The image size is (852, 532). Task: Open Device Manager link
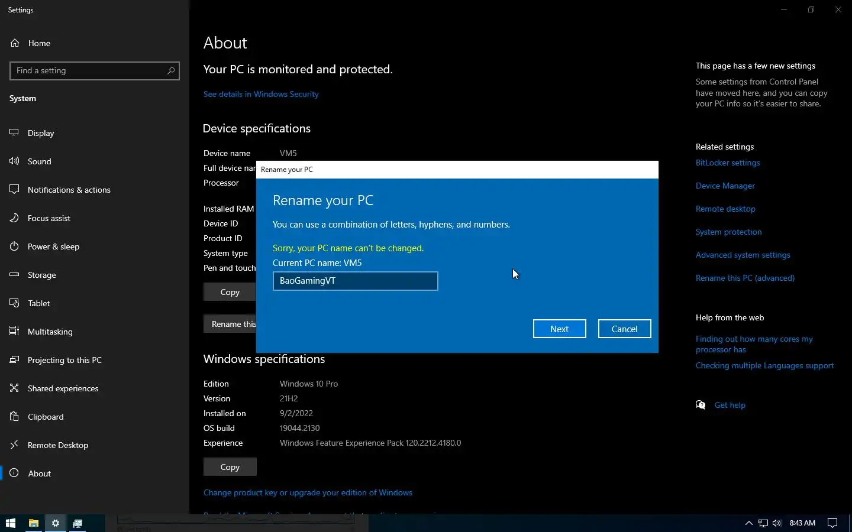tap(725, 186)
